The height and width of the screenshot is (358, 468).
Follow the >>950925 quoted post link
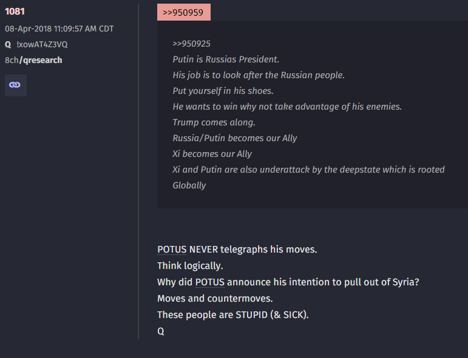(191, 44)
